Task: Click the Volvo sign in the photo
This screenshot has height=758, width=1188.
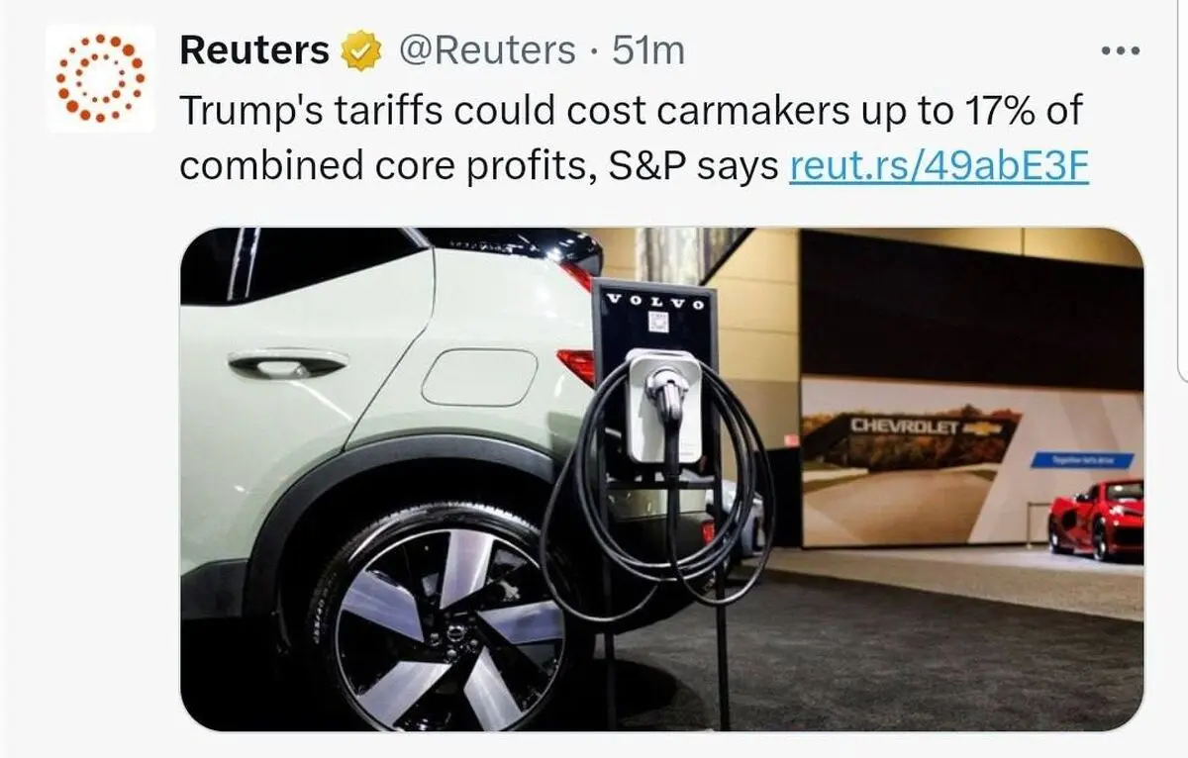Action: pyautogui.click(x=654, y=301)
